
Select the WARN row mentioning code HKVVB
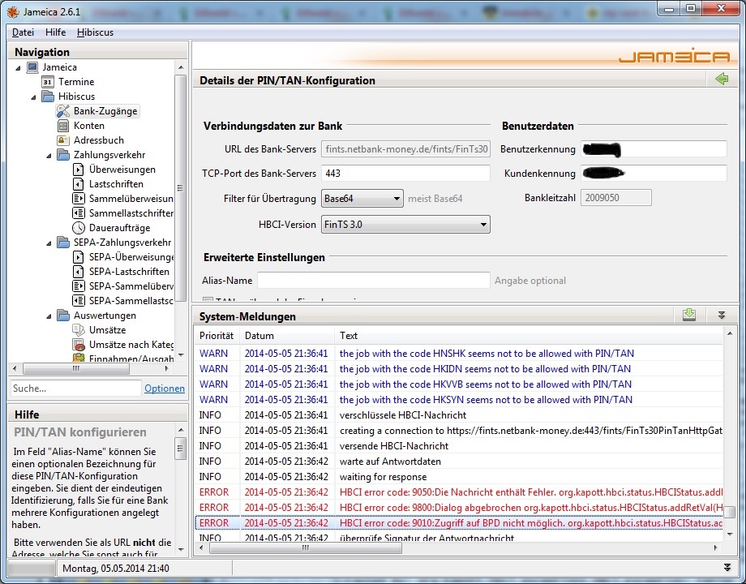[x=459, y=384]
